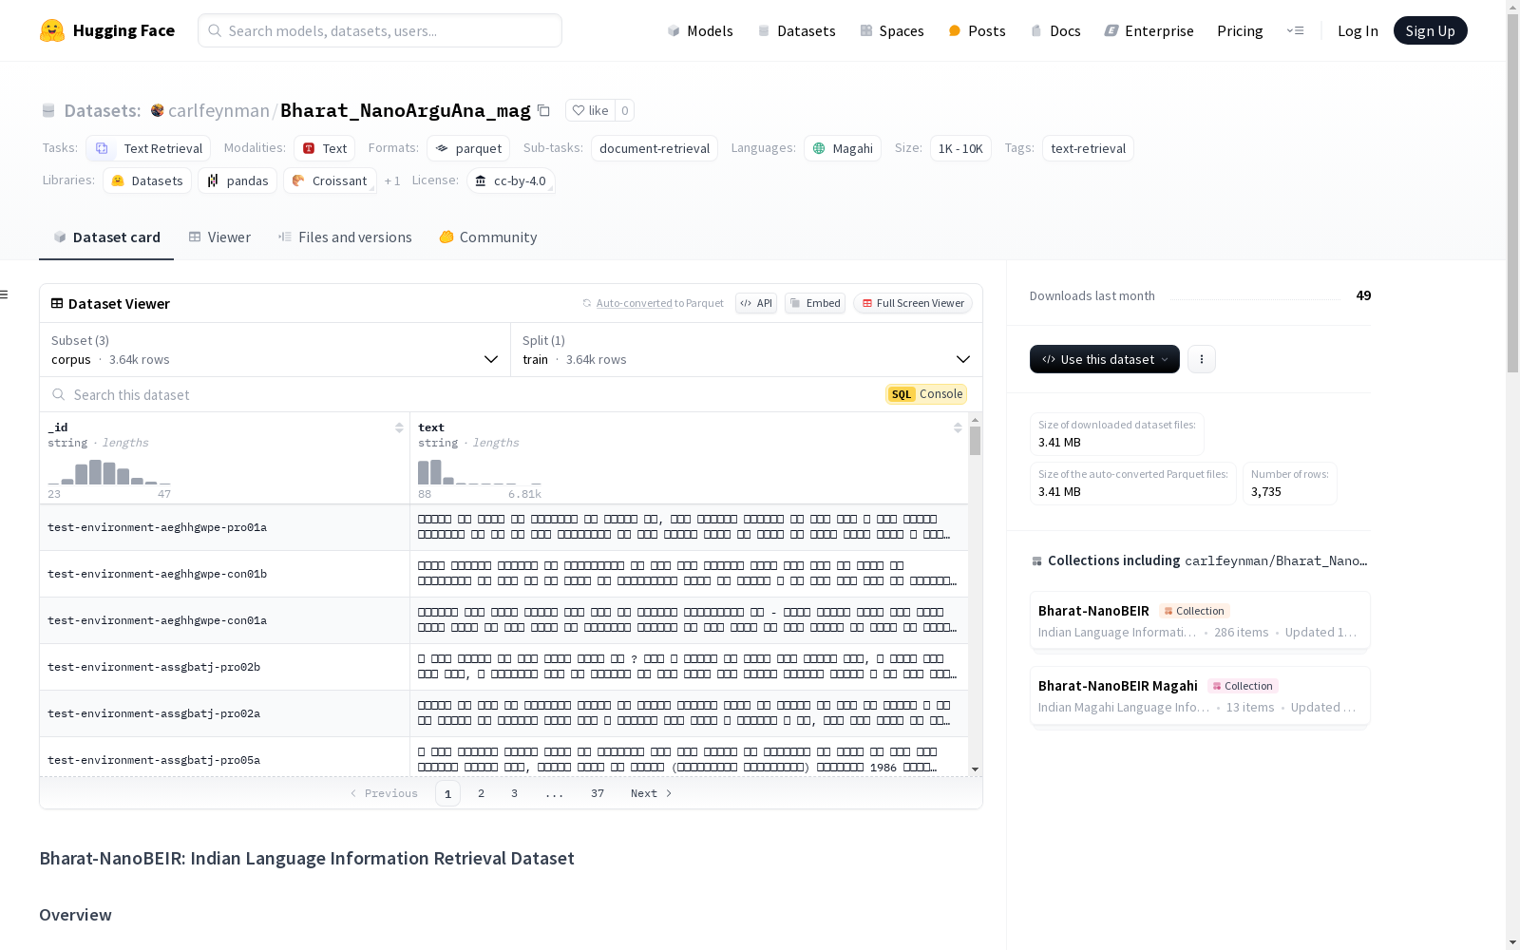Go to Next page of rows
1520x950 pixels.
coord(652,793)
